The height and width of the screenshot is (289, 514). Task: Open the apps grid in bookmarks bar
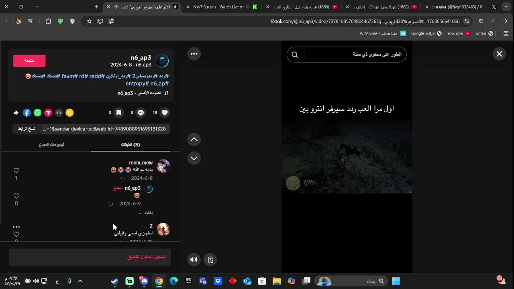(x=506, y=34)
